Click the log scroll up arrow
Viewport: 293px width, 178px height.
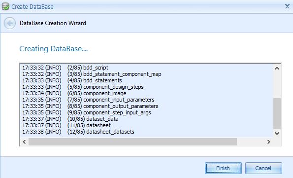(277, 68)
